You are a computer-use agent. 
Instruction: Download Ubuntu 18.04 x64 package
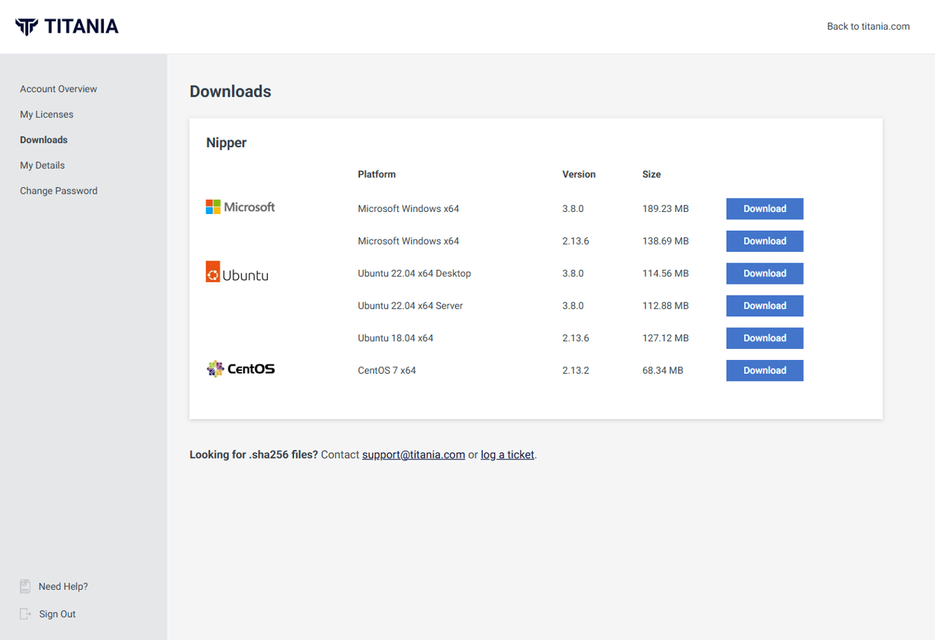coord(764,338)
